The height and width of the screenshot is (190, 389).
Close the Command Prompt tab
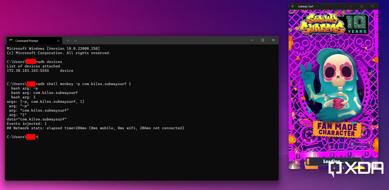(x=58, y=41)
